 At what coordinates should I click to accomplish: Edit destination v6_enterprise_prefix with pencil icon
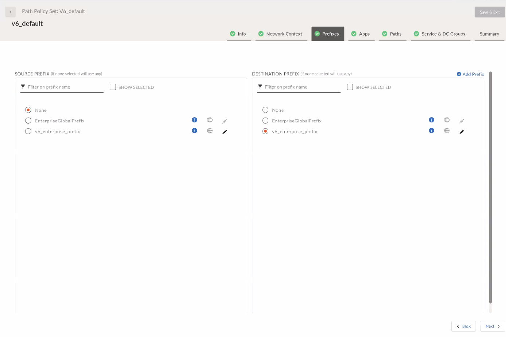tap(462, 132)
